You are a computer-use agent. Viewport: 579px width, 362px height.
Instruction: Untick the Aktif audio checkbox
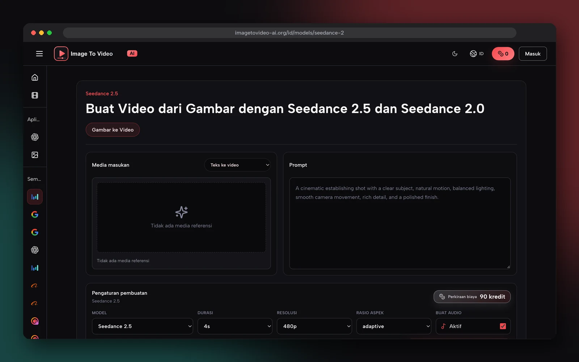pos(503,326)
